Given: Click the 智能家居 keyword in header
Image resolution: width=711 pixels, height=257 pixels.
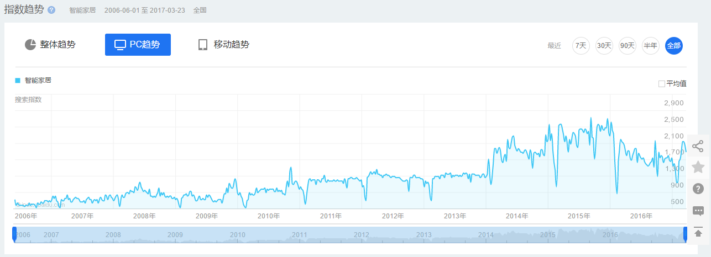Looking at the screenshot, I should 82,10.
